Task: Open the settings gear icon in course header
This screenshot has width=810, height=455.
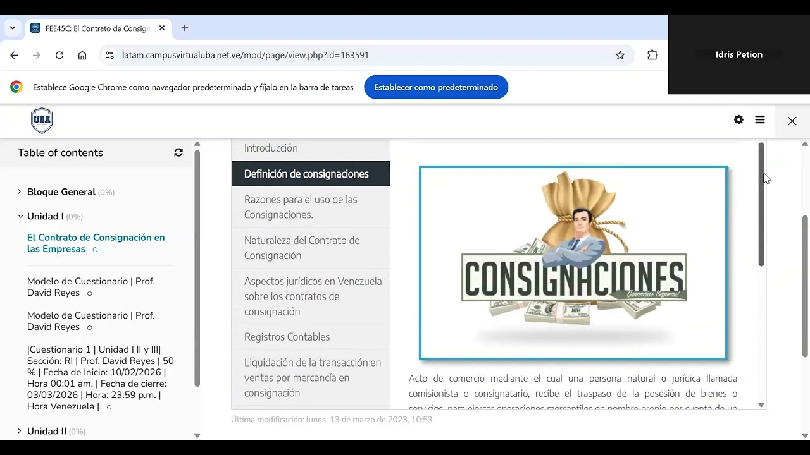Action: (738, 119)
